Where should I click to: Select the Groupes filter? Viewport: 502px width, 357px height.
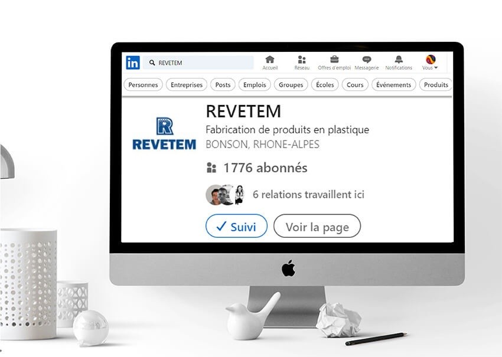click(291, 85)
